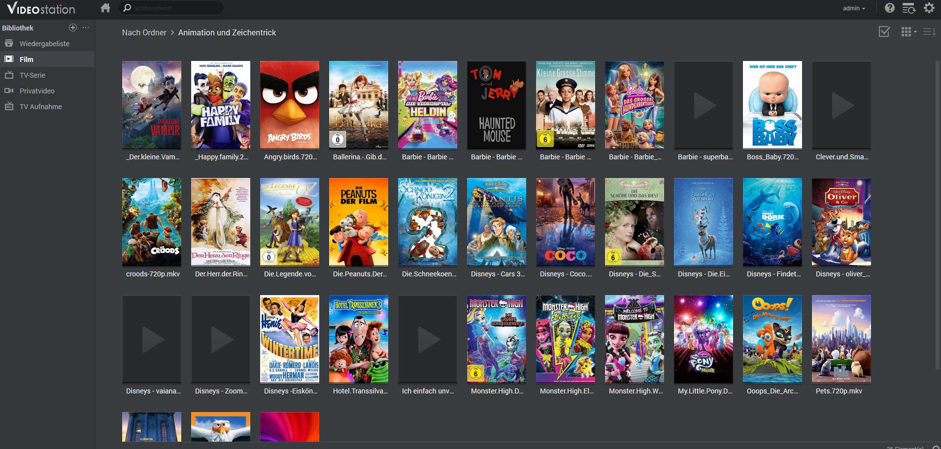This screenshot has height=449, width=941.
Task: Open the My Little Pony Movie poster
Action: (x=704, y=339)
